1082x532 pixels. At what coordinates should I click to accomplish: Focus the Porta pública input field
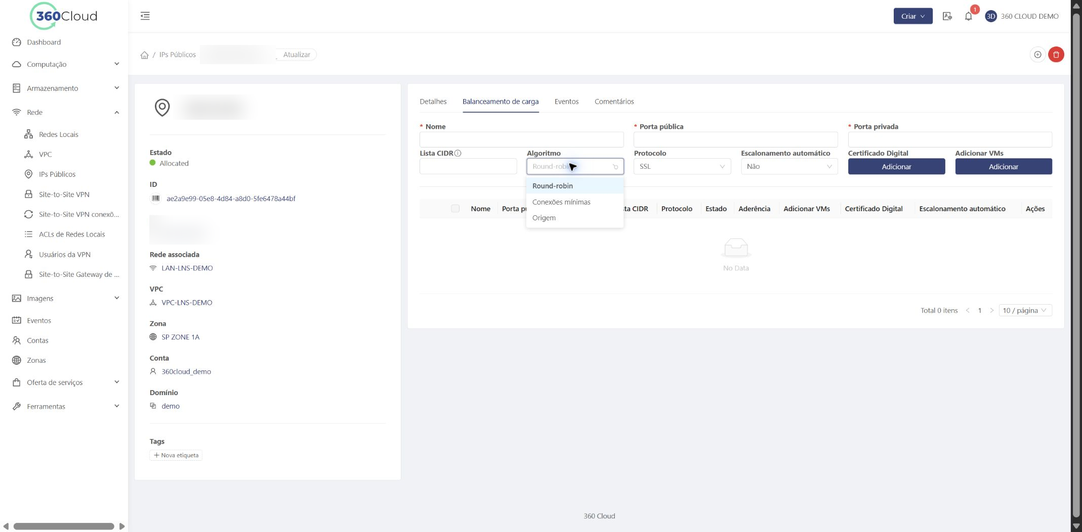[x=735, y=139]
